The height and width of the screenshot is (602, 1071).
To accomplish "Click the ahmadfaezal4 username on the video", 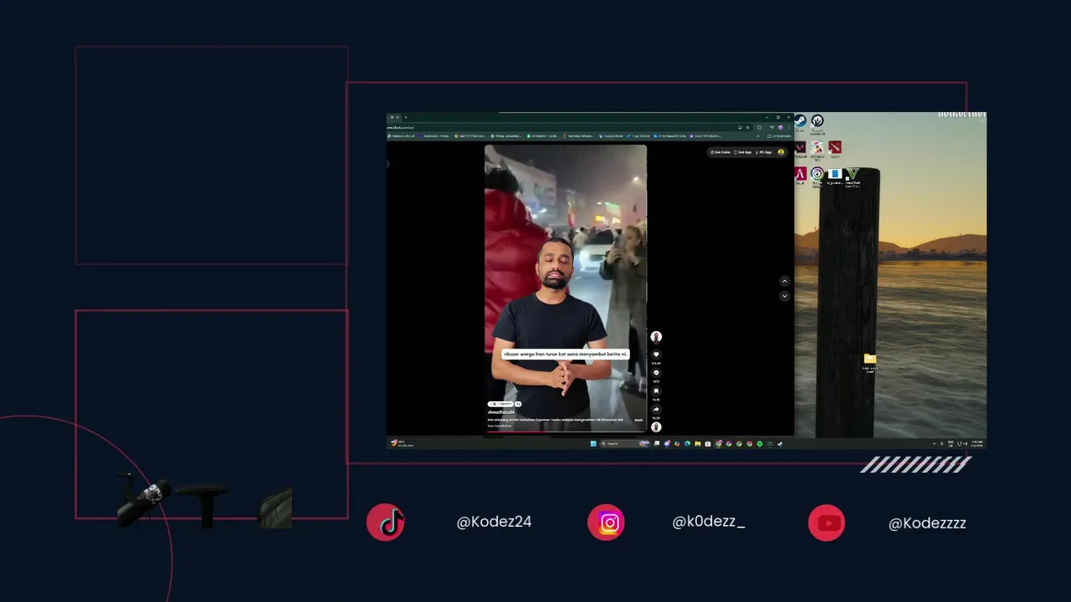I will point(501,412).
